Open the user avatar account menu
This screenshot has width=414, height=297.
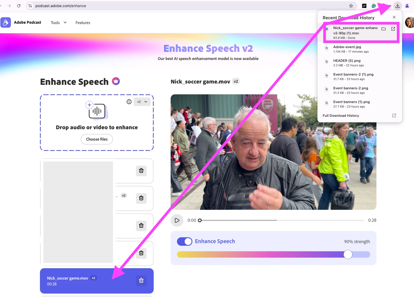coord(410,22)
